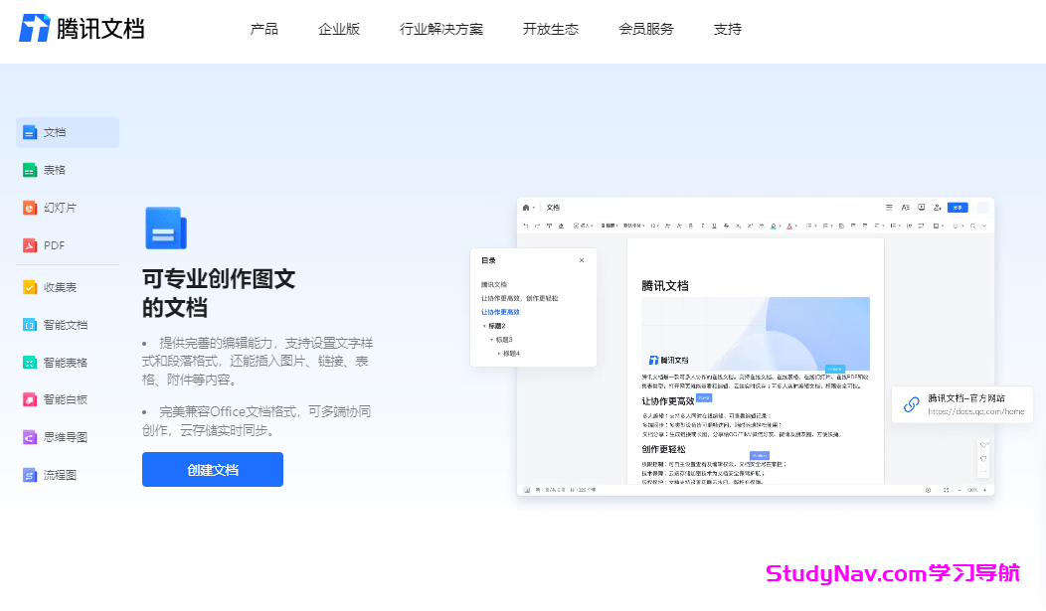Open the 正文 paragraph style dropdown in preview

click(610, 226)
